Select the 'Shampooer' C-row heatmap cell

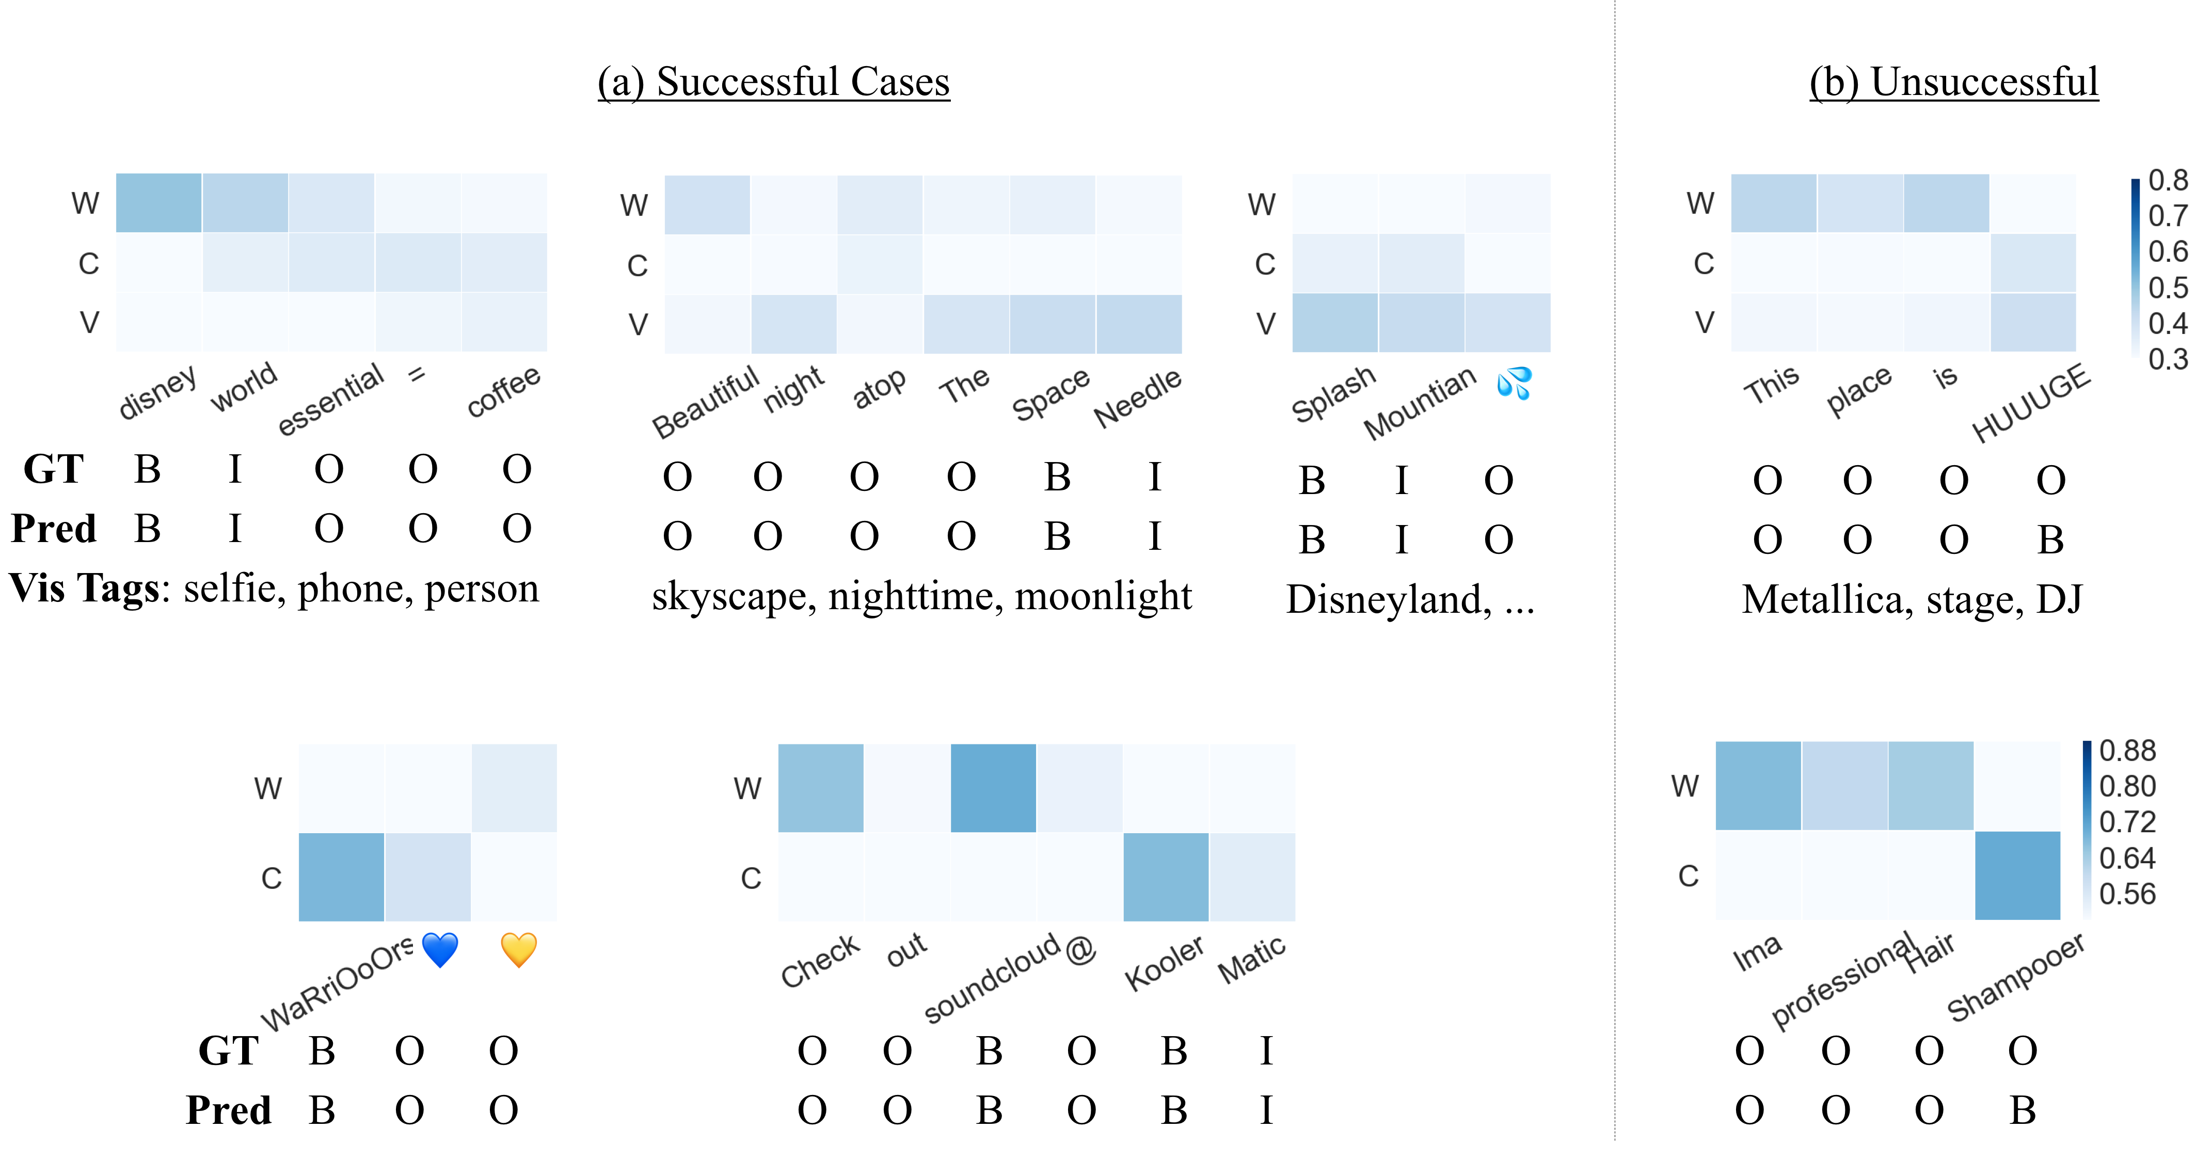(x=2017, y=875)
